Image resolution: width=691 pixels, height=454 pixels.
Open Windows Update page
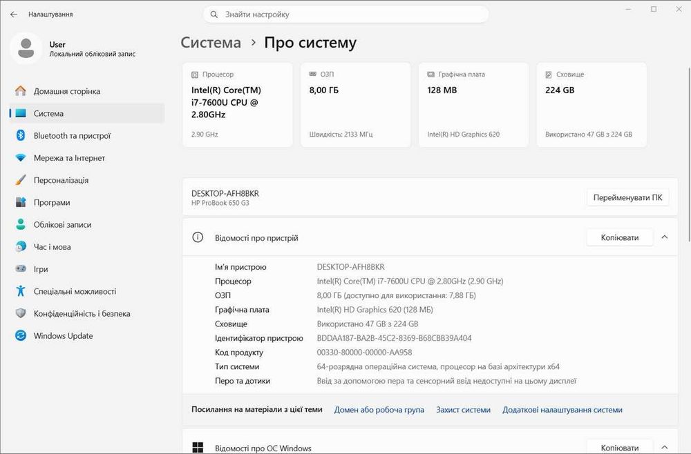click(87, 335)
